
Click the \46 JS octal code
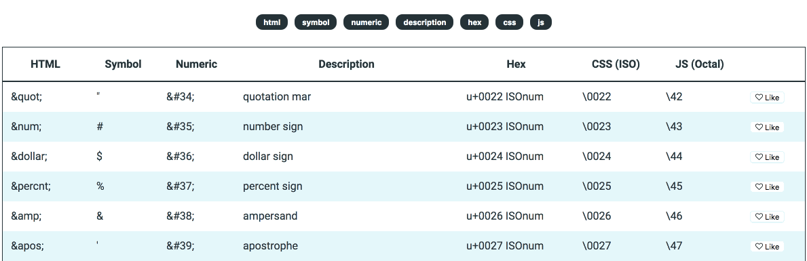674,216
